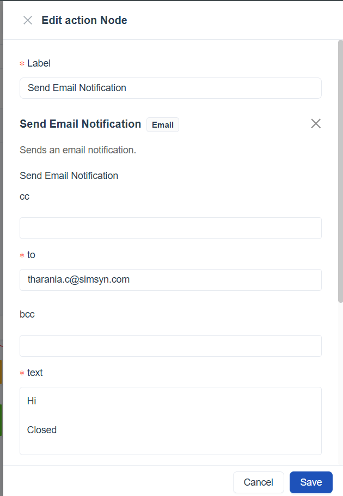Focus the bcc recipients field
This screenshot has width=343, height=496.
click(170, 346)
